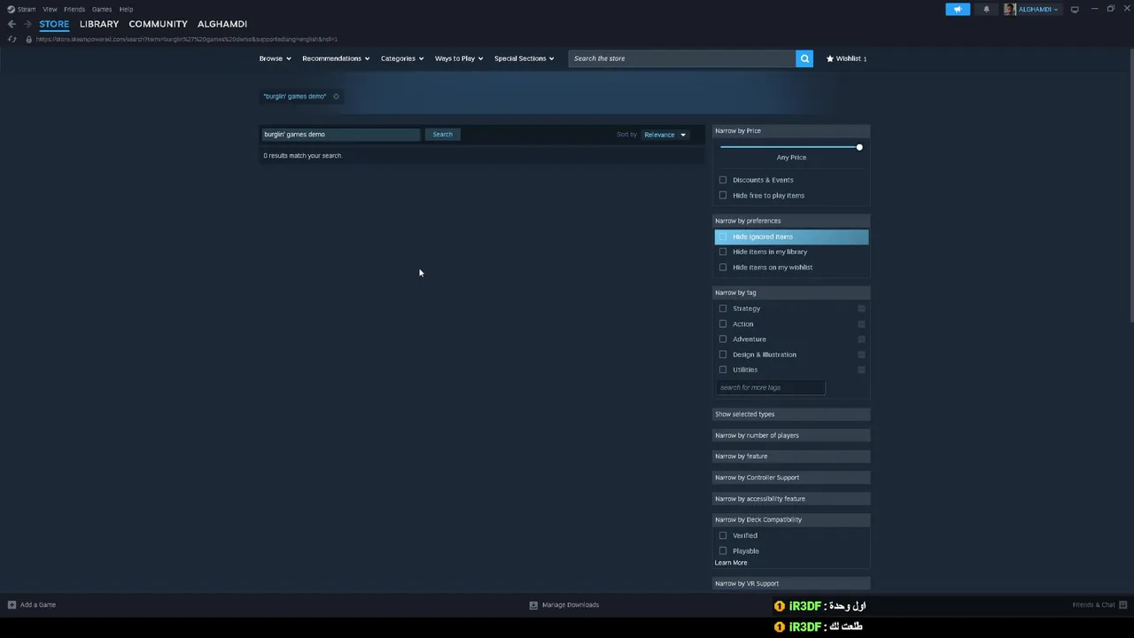Screen dimensions: 1134x638
Task: Exclude Design & Illustration tag via side icon
Action: [861, 354]
